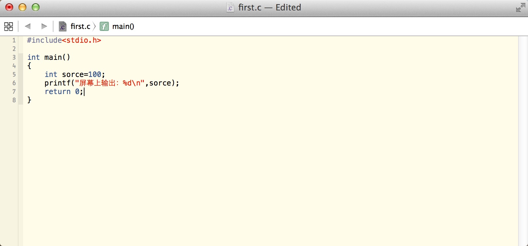Zoom window with the green button
The height and width of the screenshot is (246, 528).
[36, 7]
